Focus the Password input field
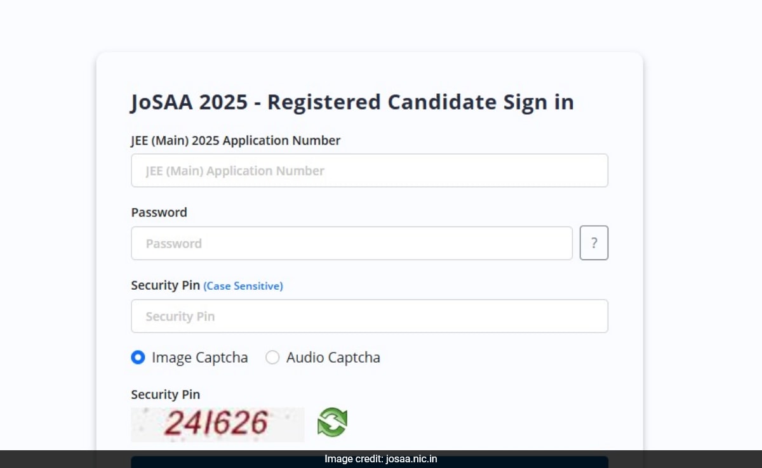The image size is (762, 468). pyautogui.click(x=352, y=243)
